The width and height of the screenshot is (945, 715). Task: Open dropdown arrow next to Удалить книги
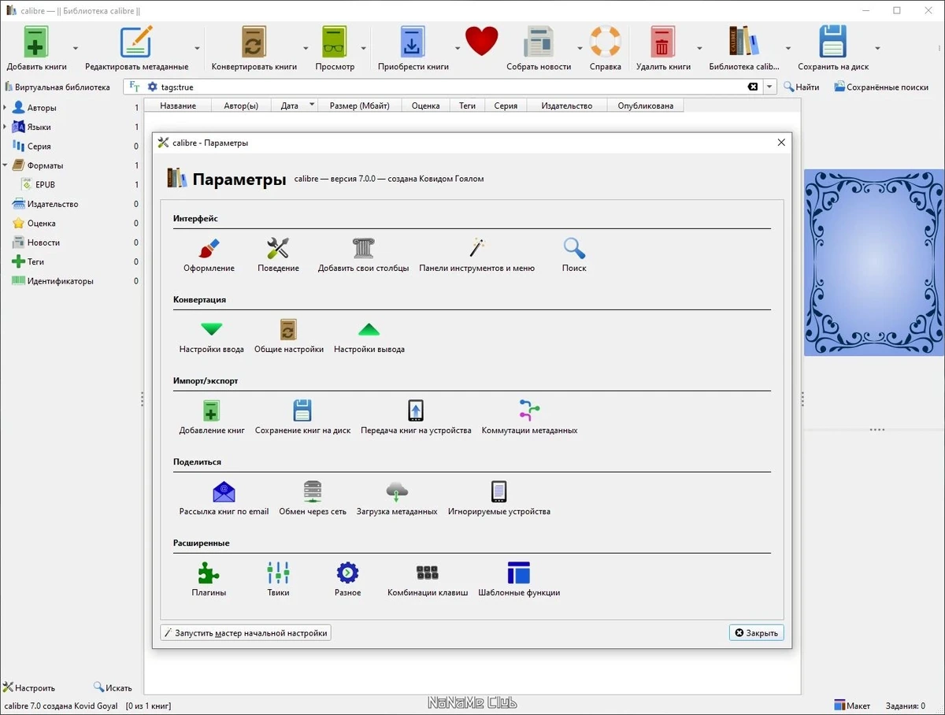(699, 48)
